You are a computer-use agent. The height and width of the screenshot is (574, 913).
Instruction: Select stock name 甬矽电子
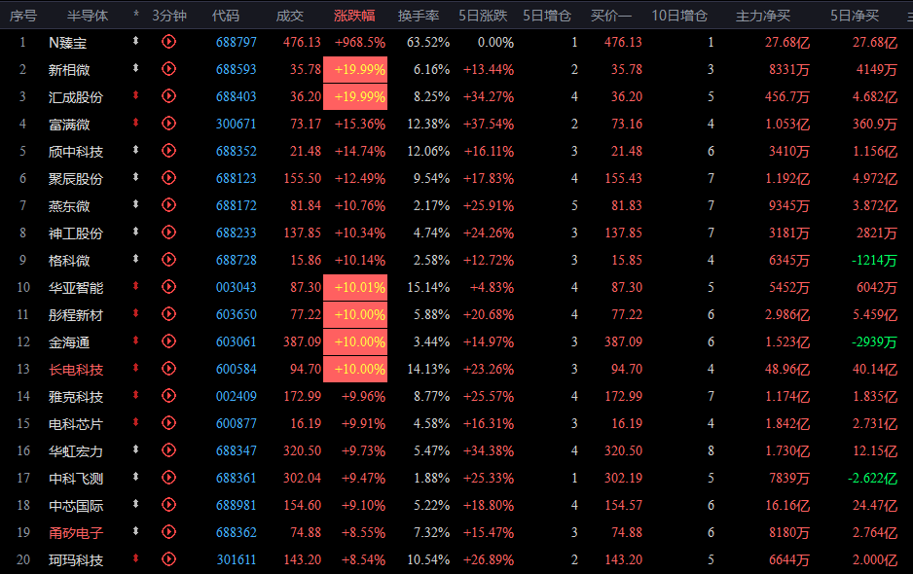click(x=76, y=533)
